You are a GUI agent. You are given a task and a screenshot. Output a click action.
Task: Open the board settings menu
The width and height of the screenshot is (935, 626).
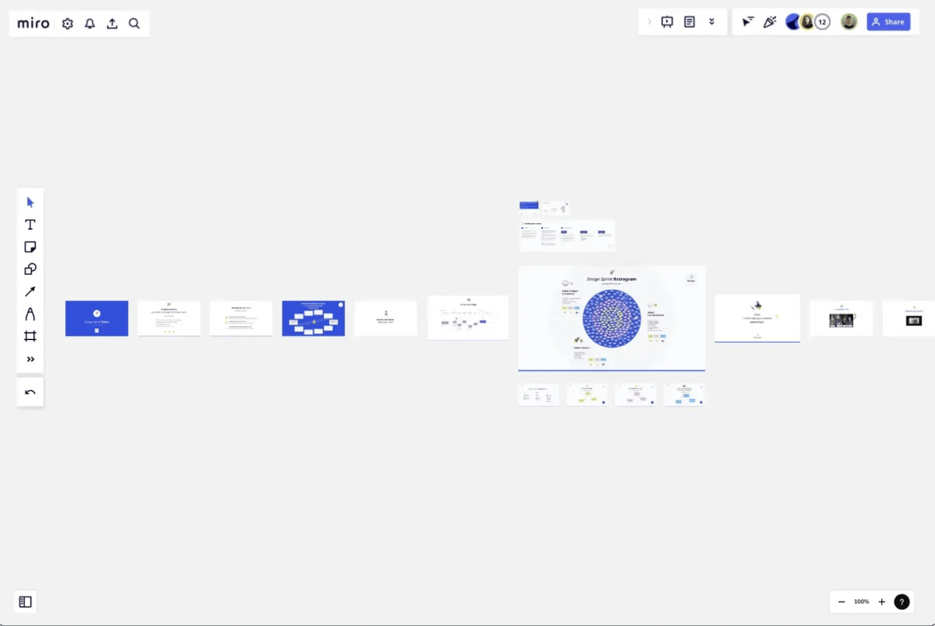tap(67, 23)
